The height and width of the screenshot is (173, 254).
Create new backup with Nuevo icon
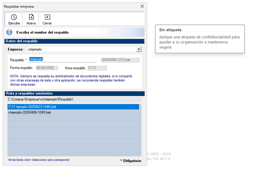point(31,17)
